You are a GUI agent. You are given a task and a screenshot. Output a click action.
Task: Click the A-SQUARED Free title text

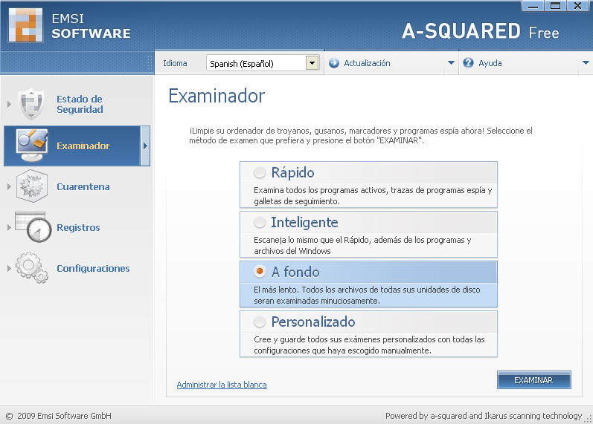click(x=481, y=31)
